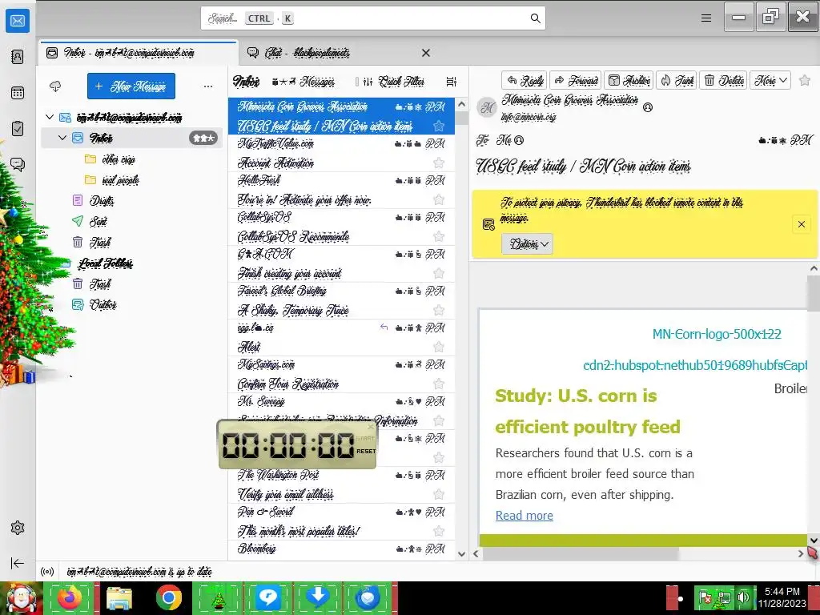Screen dimensions: 820x615
Task: Follow the Read more link
Action: pyautogui.click(x=524, y=516)
